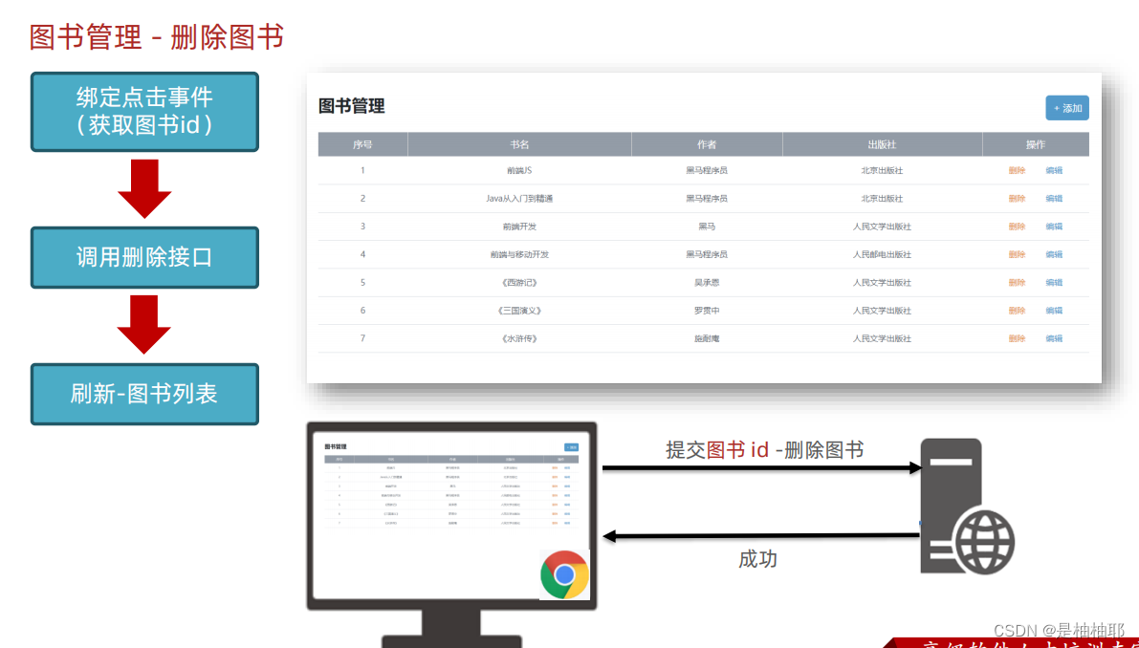The height and width of the screenshot is (648, 1139).
Task: Select the 北京出版社 link in row 1
Action: [880, 170]
